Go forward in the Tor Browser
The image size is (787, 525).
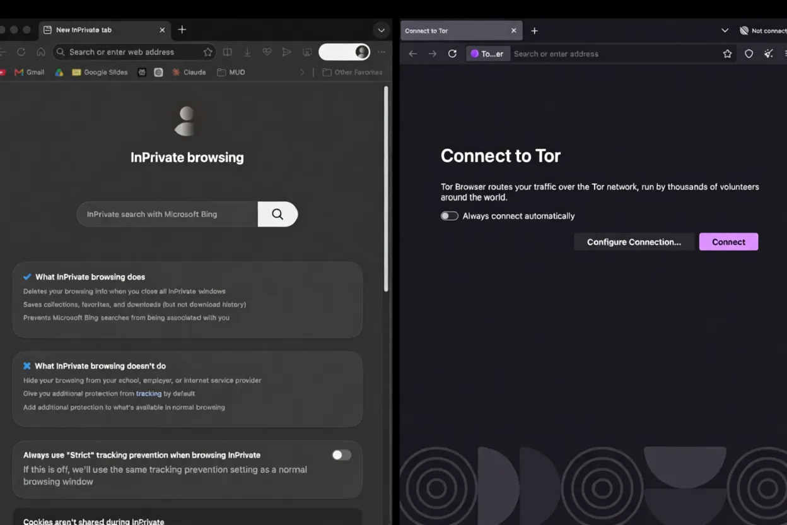tap(433, 54)
